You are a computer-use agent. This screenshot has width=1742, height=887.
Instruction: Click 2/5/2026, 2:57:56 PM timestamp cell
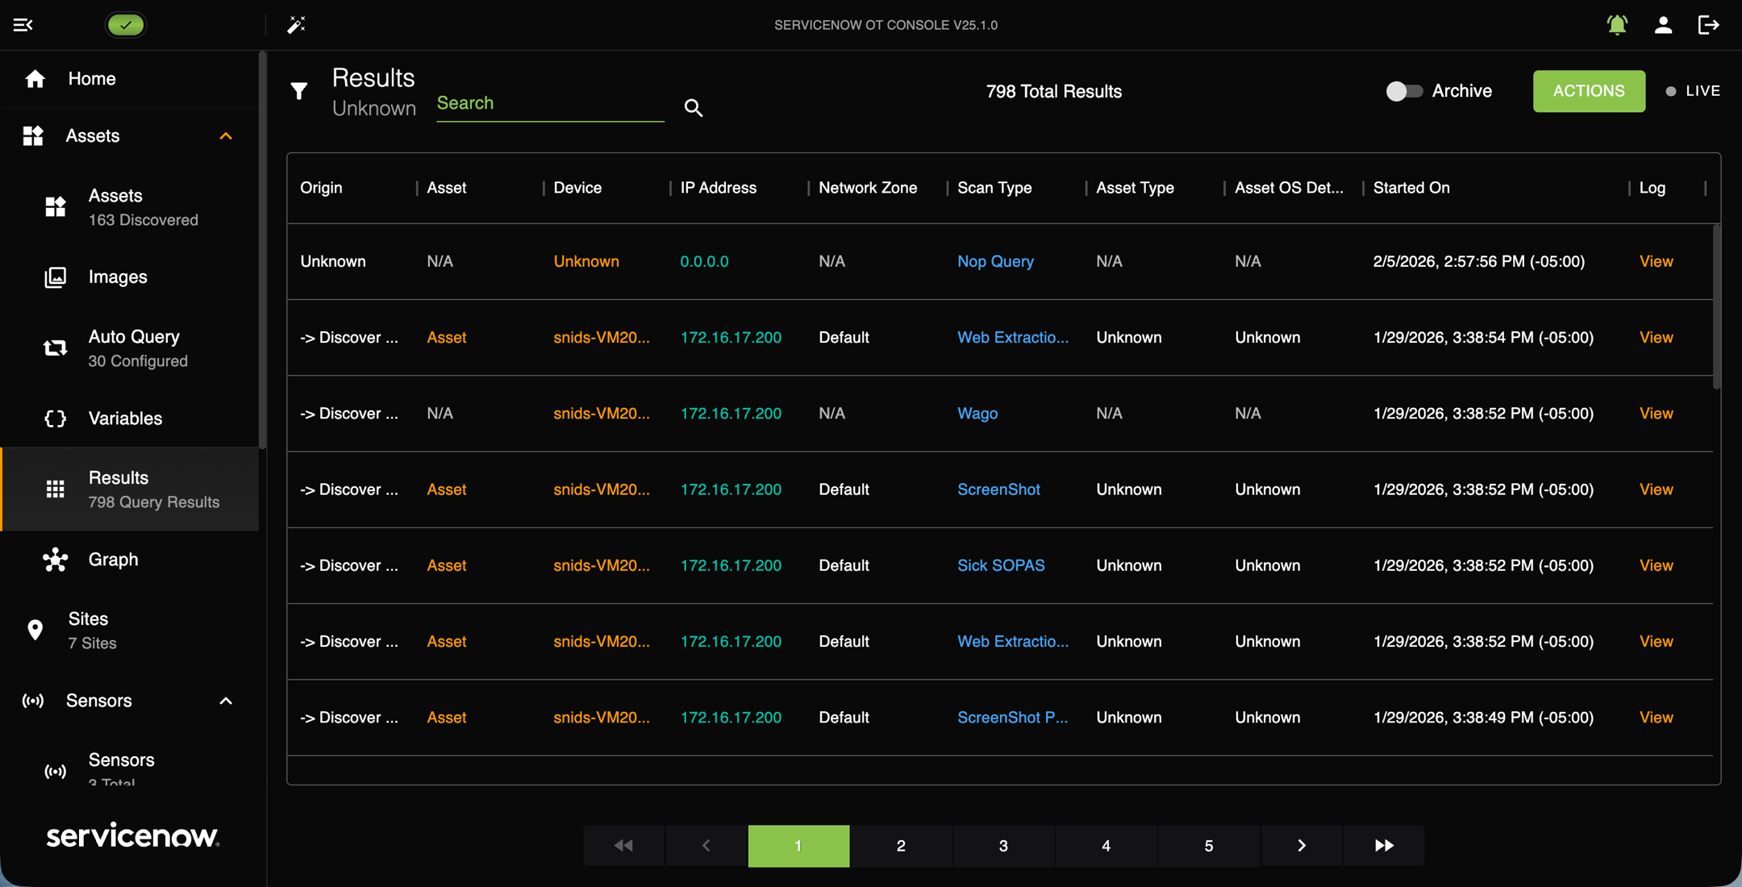tap(1478, 261)
